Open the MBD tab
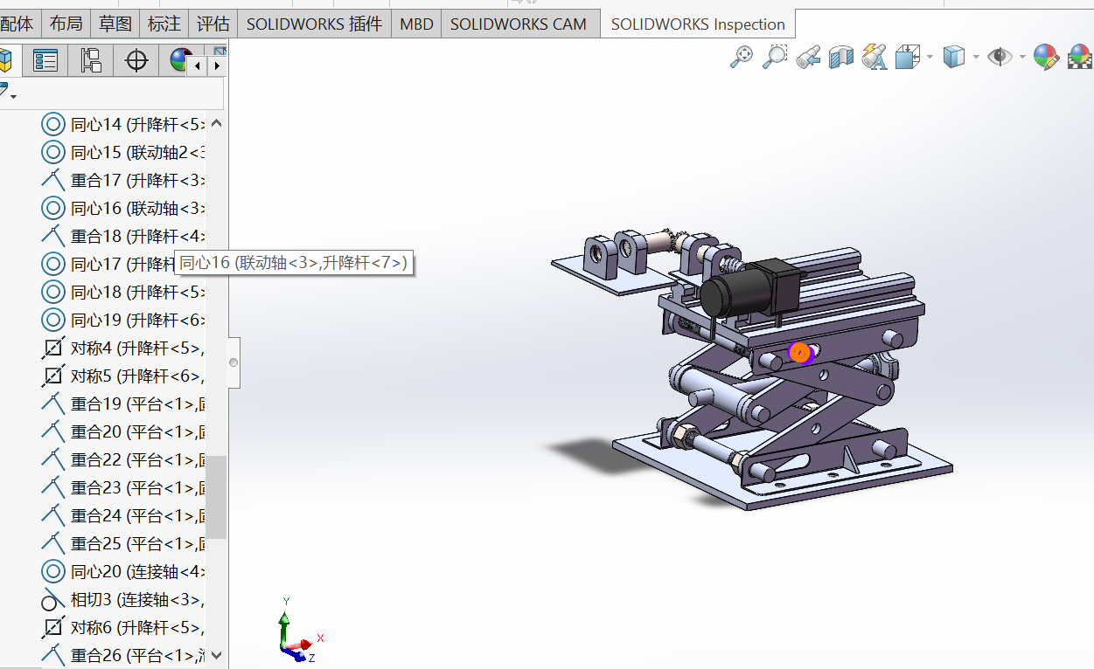1094x669 pixels. 416,24
